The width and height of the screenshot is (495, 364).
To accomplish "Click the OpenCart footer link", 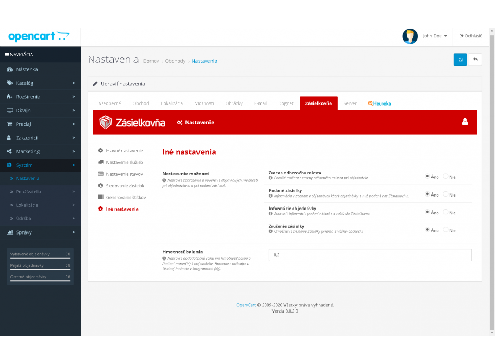I will pos(246,305).
